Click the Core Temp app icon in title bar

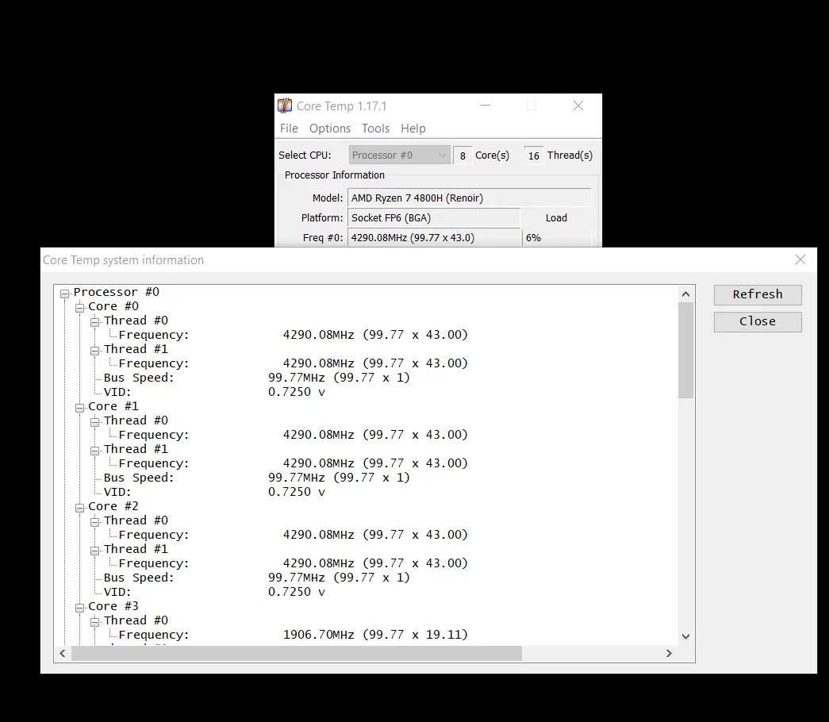pos(285,106)
